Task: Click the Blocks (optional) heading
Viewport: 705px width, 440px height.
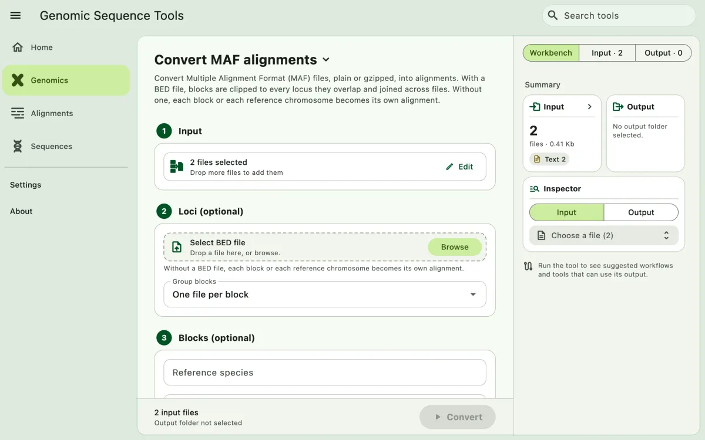Action: [217, 338]
